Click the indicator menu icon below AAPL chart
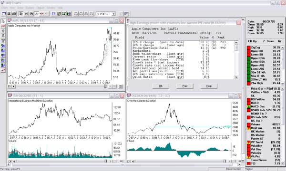Screen dimensions: 286x171 tap(121, 86)
